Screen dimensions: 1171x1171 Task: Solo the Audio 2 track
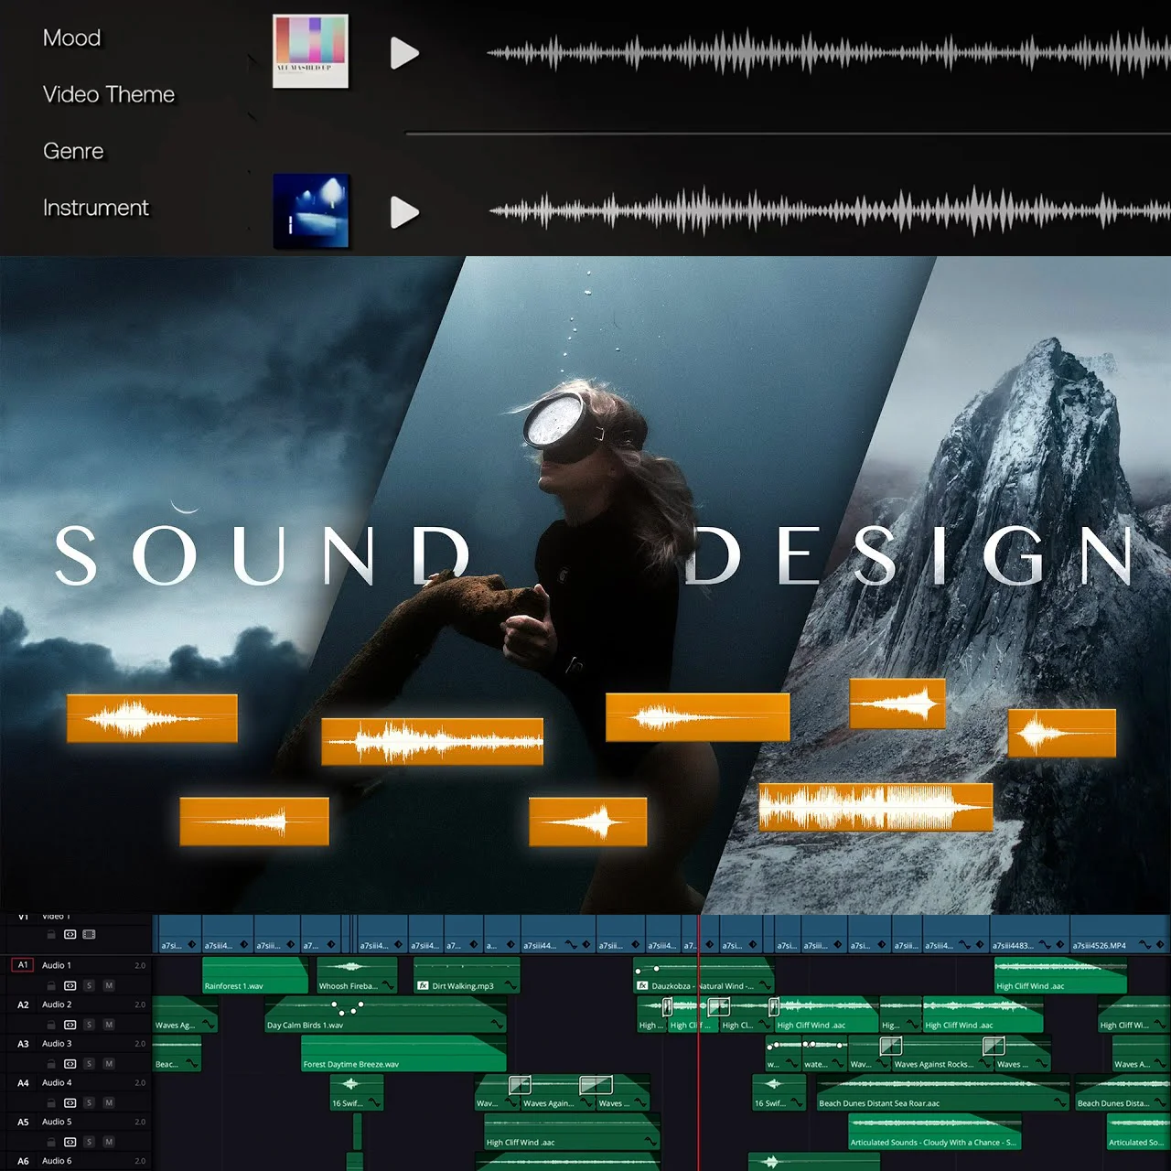click(x=89, y=1025)
